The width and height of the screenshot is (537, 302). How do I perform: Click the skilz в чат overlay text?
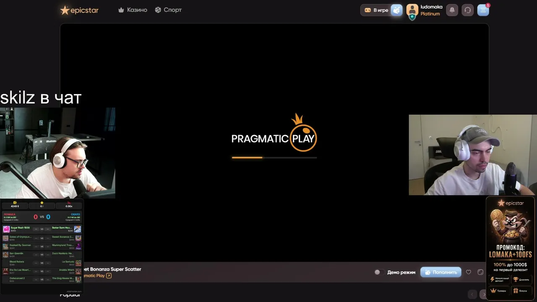click(41, 98)
